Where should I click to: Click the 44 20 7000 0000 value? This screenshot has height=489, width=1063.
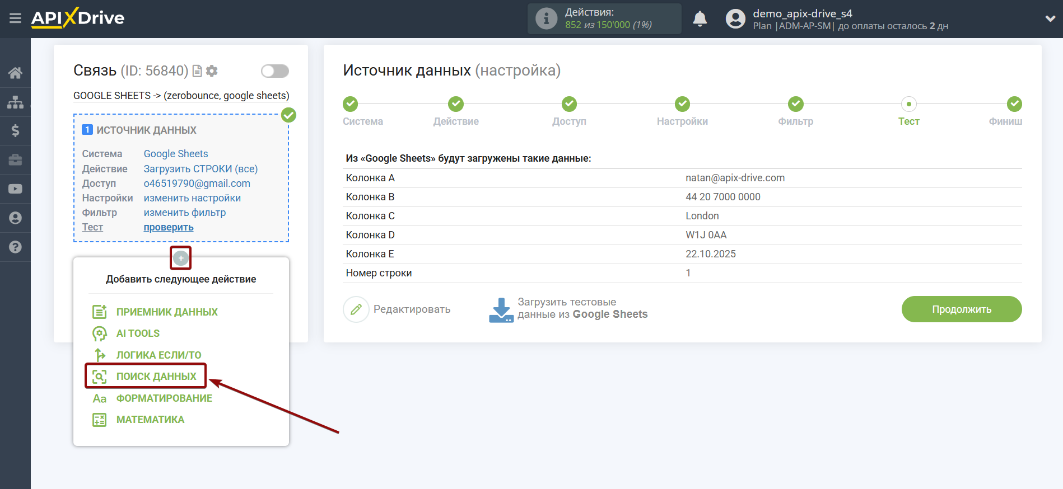[x=723, y=197]
